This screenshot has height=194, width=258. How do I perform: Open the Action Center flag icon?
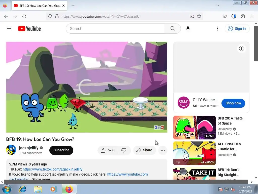pos(220,189)
